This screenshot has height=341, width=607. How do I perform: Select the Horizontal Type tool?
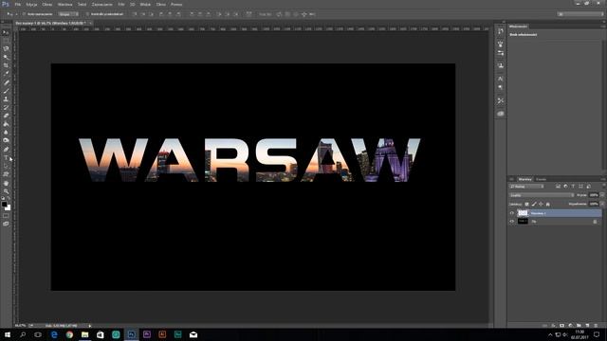click(6, 158)
